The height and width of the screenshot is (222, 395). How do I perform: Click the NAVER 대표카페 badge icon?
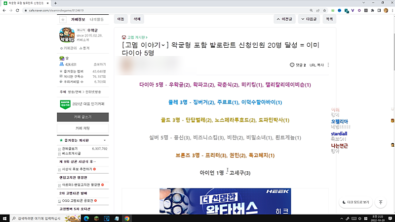65,104
